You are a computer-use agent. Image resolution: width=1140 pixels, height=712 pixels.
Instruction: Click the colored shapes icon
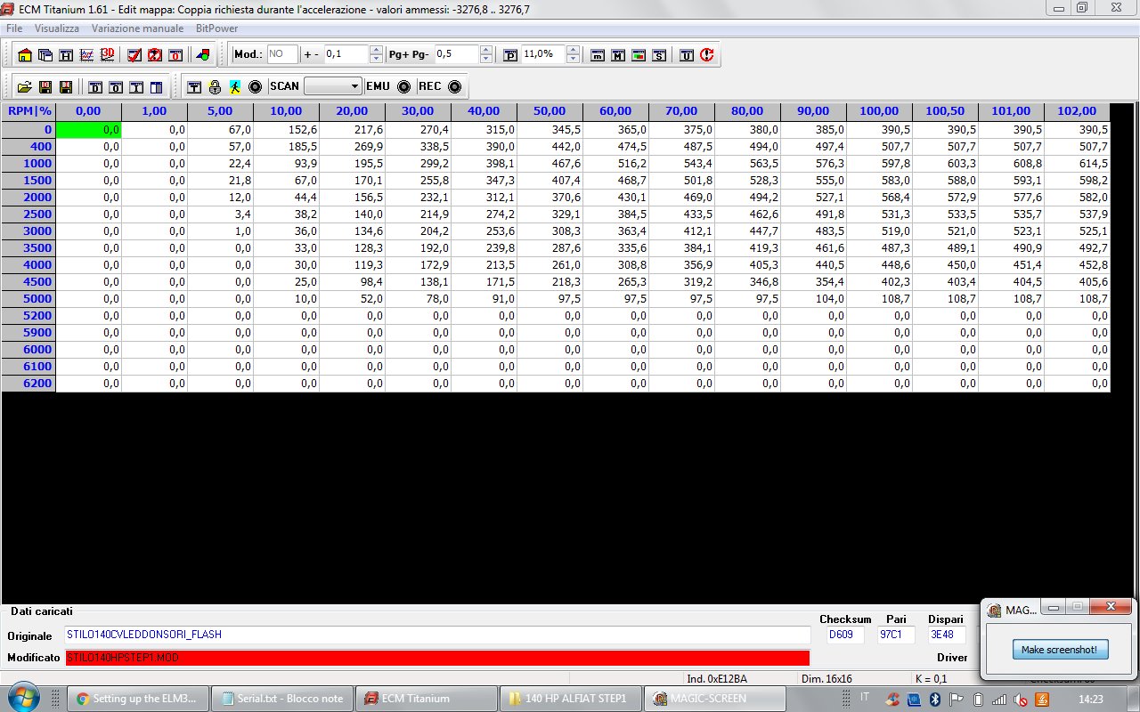(x=203, y=55)
